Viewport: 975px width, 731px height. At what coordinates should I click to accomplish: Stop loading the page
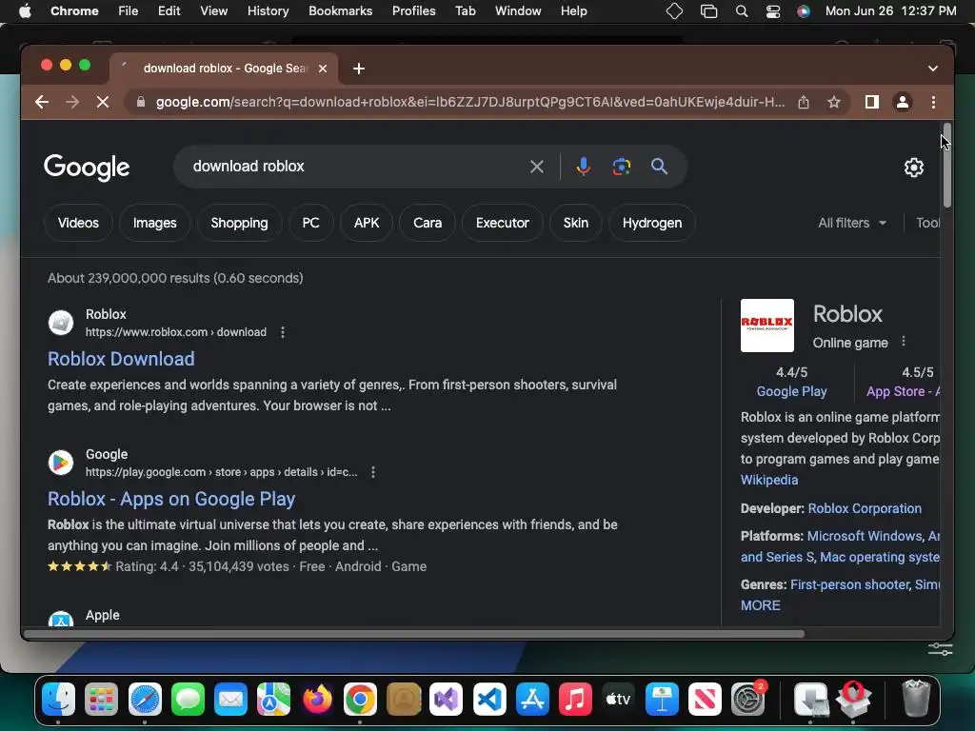coord(103,102)
